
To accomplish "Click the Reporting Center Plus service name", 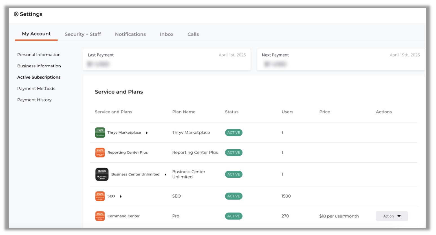I will point(127,153).
